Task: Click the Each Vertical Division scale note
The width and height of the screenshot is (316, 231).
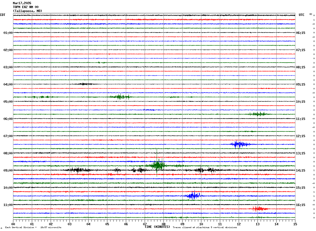Action: point(33,227)
